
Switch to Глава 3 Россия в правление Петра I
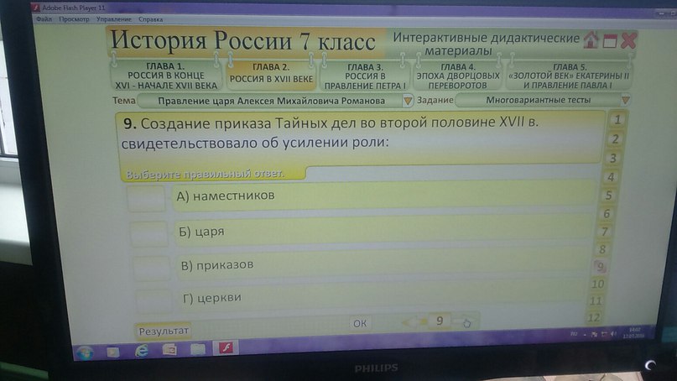[364, 76]
